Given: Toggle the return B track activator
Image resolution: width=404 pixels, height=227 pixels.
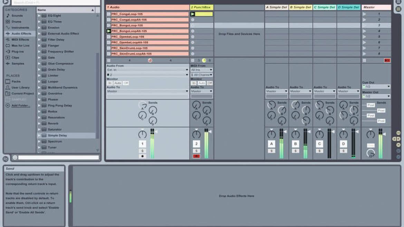Looking at the screenshot, I should click(295, 144).
